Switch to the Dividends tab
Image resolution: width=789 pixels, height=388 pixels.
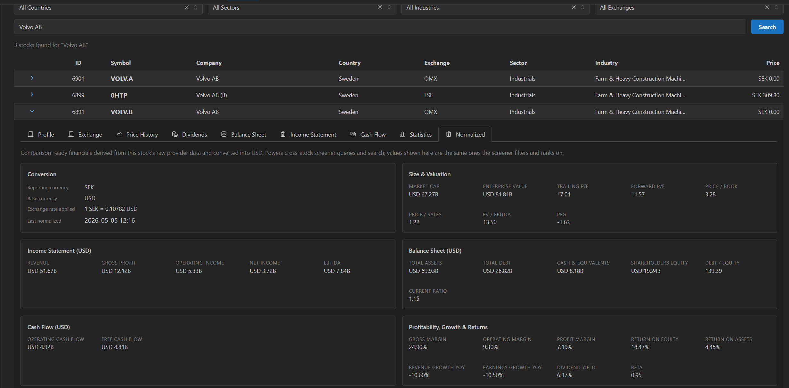point(190,135)
